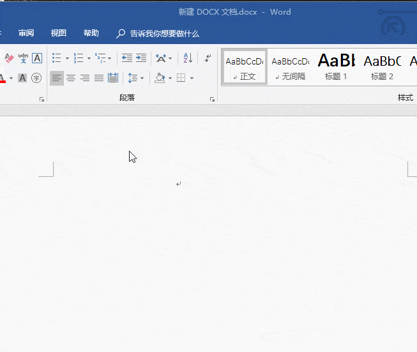Click the 告诉我你想要做什么 search box
The height and width of the screenshot is (352, 417).
click(164, 34)
